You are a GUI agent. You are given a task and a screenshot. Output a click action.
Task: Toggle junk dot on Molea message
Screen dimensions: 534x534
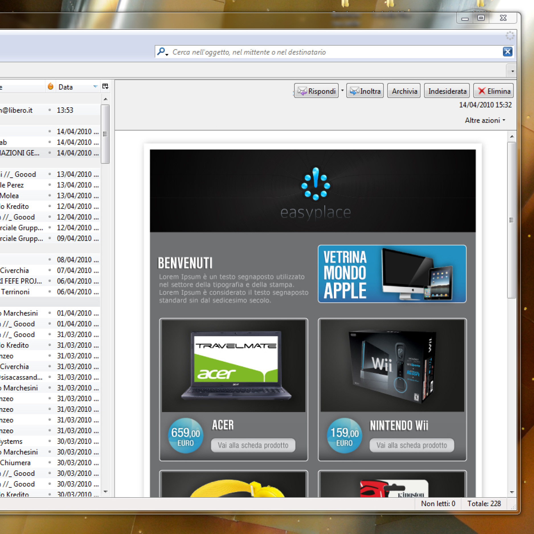click(x=50, y=195)
